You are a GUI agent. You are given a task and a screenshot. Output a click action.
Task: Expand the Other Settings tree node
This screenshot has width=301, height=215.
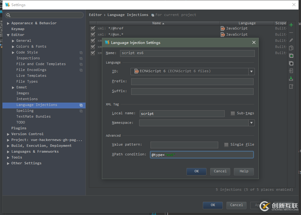tap(8, 163)
